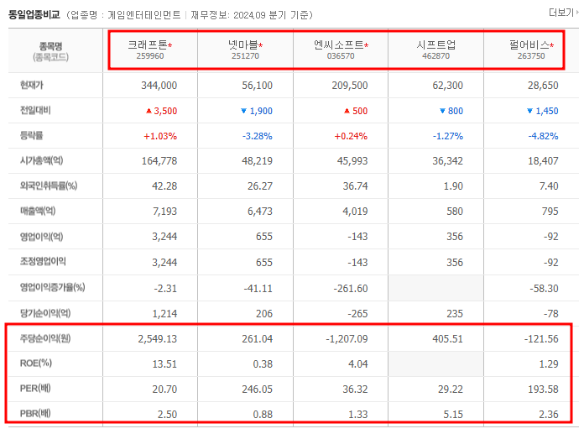Select market cap value 45,993
This screenshot has height=434, width=584.
pos(352,161)
